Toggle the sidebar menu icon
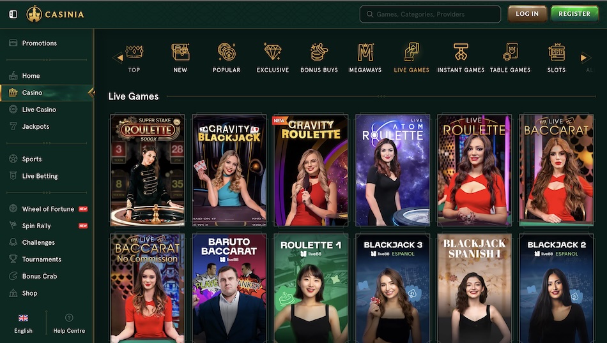 tap(13, 14)
